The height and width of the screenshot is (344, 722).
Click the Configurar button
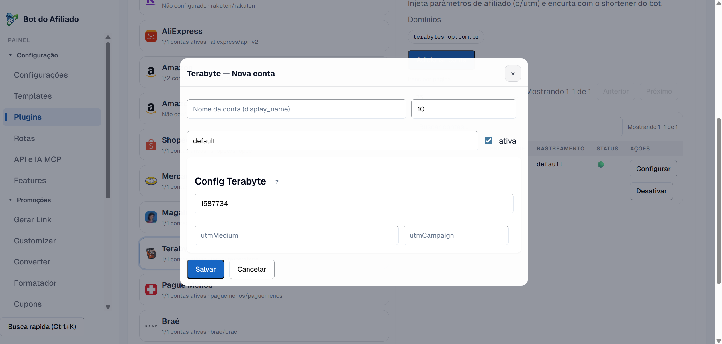coord(653,169)
